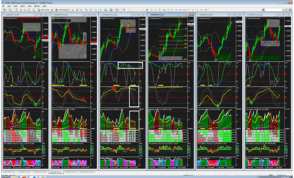Open the Arrows objects dropdown

coord(165,10)
